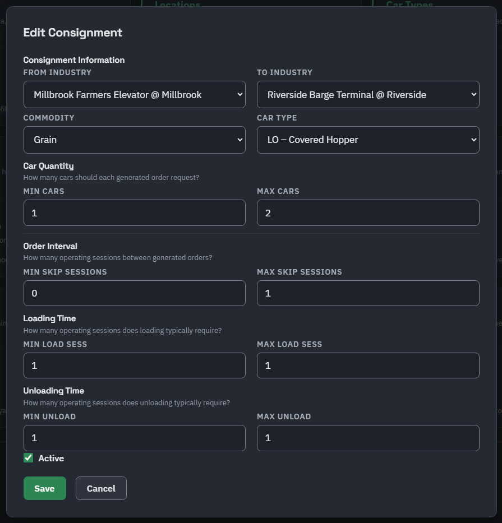Click the 'How many cars should each generated order request?' hint
Image resolution: width=502 pixels, height=523 pixels.
[111, 178]
